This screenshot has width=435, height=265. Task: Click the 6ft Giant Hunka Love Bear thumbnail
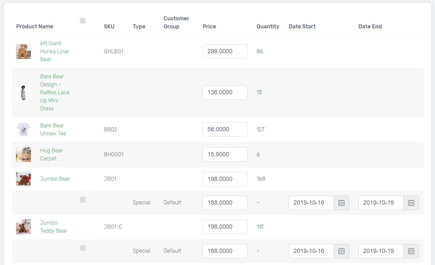point(23,51)
